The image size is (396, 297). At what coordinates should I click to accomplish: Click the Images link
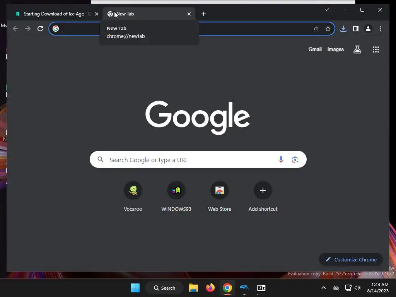[x=335, y=49]
